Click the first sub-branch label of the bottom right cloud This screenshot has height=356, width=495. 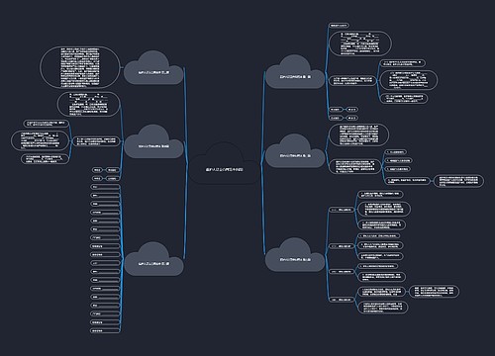(342, 210)
